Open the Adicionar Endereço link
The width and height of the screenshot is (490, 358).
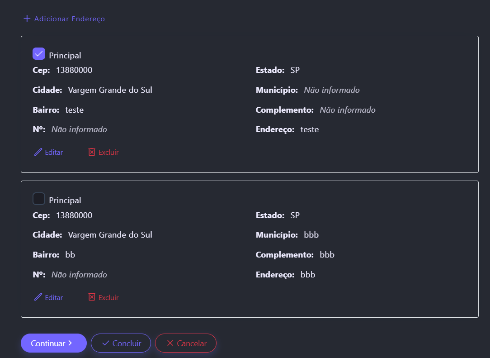point(69,19)
